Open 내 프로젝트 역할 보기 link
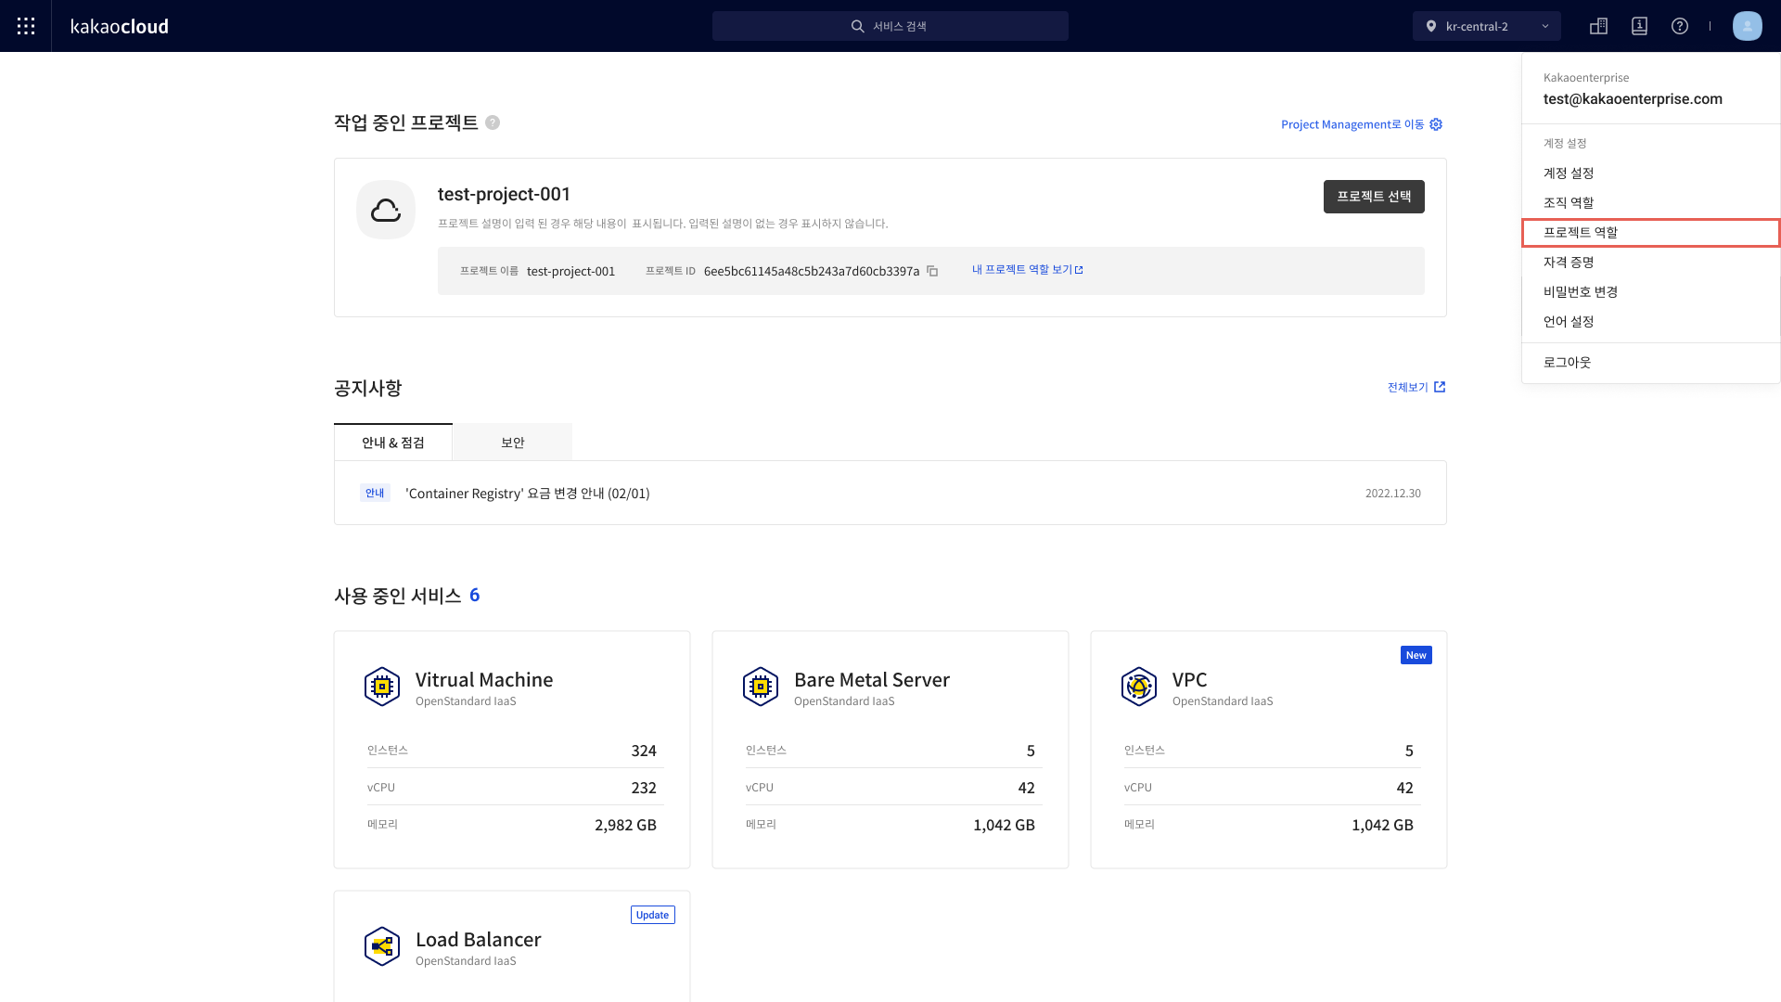This screenshot has width=1781, height=1002. (1028, 270)
